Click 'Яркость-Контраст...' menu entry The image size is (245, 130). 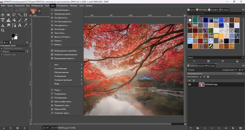click(x=62, y=37)
